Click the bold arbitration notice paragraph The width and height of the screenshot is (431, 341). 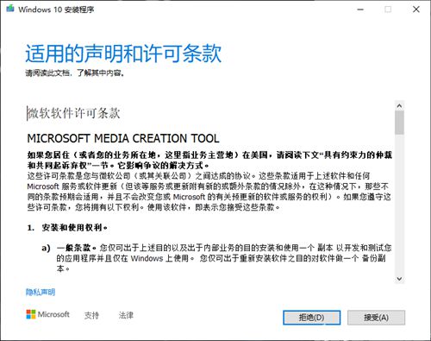209,161
